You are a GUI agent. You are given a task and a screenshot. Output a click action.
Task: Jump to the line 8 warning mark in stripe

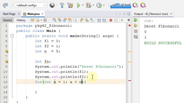pos(130,62)
